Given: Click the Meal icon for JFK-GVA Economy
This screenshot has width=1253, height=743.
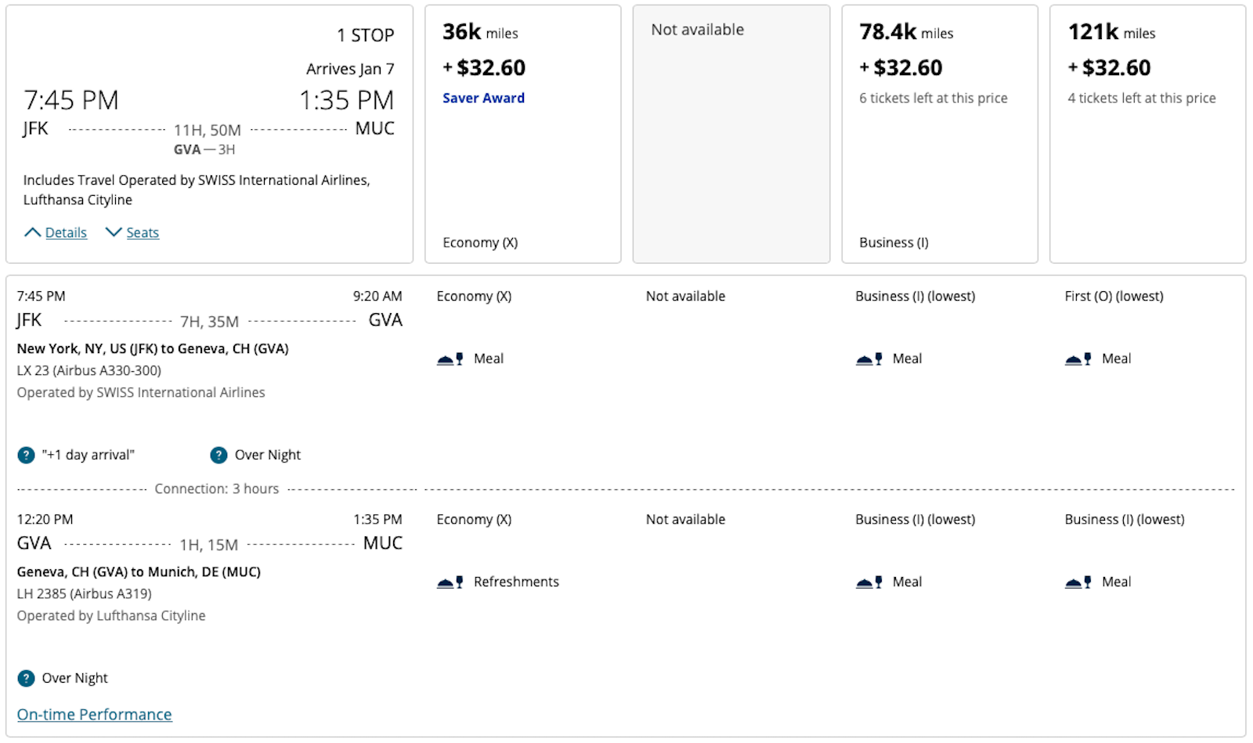Looking at the screenshot, I should click(449, 359).
